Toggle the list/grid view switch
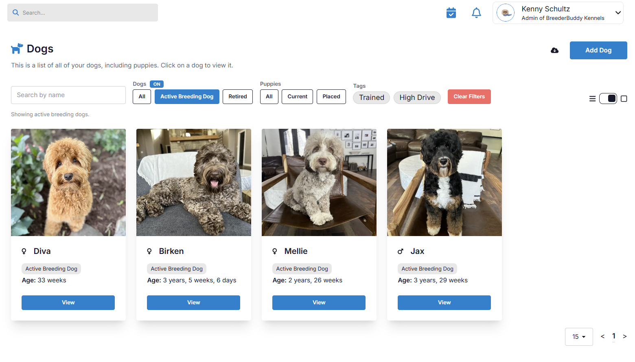This screenshot has height=362, width=635. coord(608,99)
